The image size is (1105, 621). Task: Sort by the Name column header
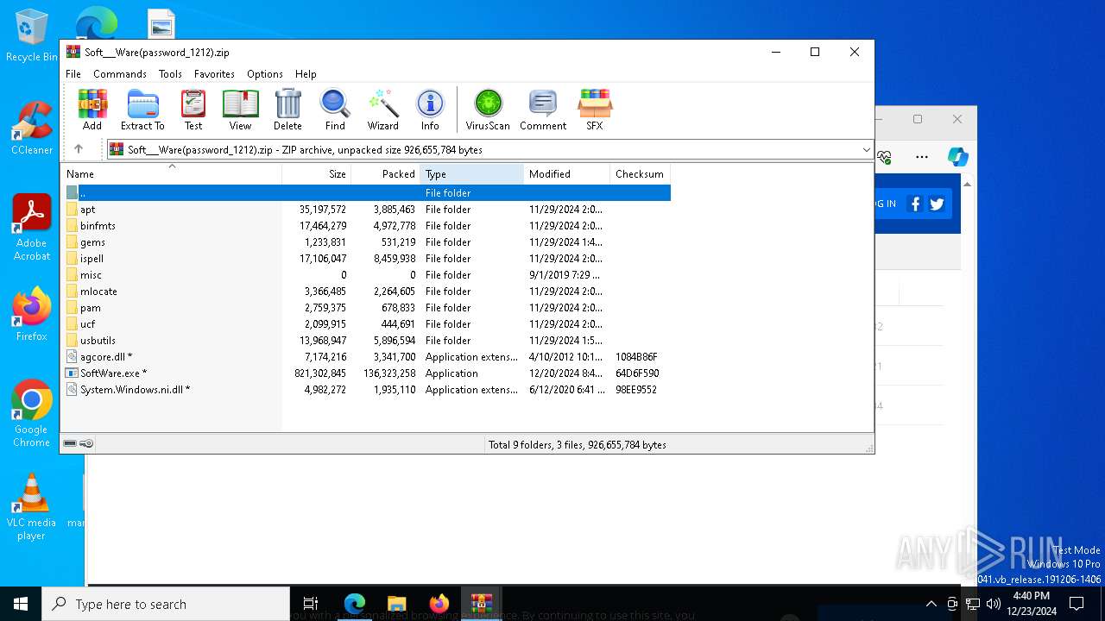171,173
